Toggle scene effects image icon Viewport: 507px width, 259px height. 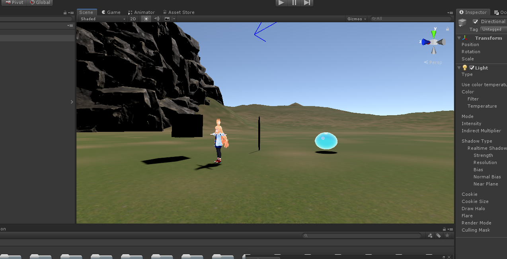[x=167, y=19]
